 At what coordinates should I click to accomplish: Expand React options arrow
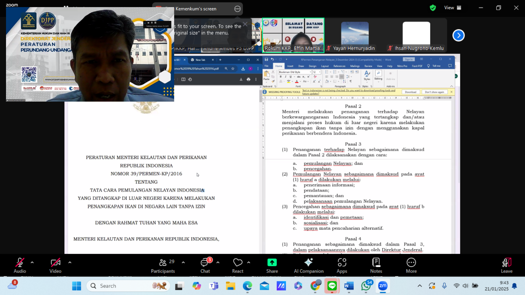(x=249, y=262)
